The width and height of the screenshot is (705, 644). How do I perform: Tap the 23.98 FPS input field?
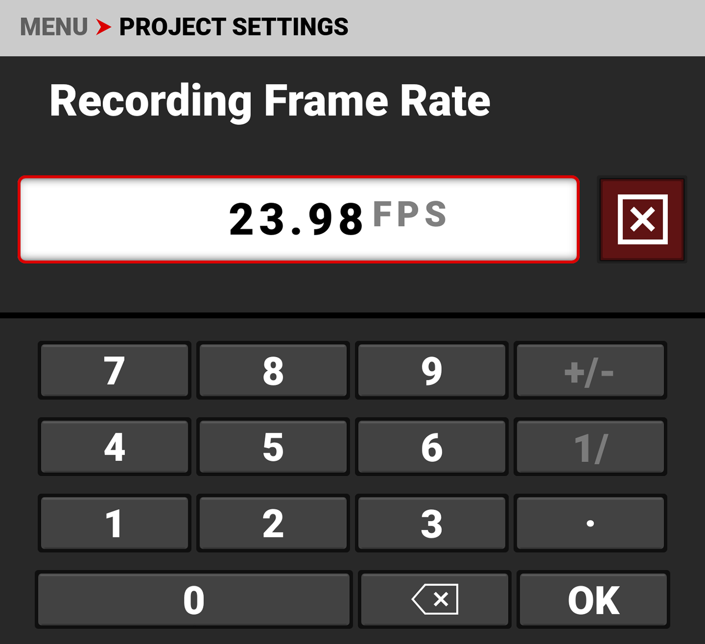tap(299, 220)
